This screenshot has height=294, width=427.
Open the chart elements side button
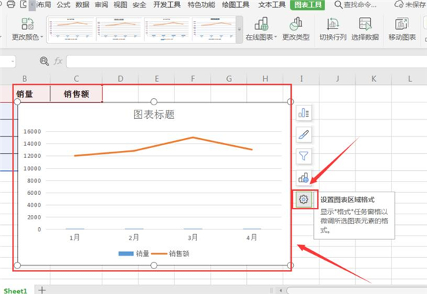click(x=304, y=112)
